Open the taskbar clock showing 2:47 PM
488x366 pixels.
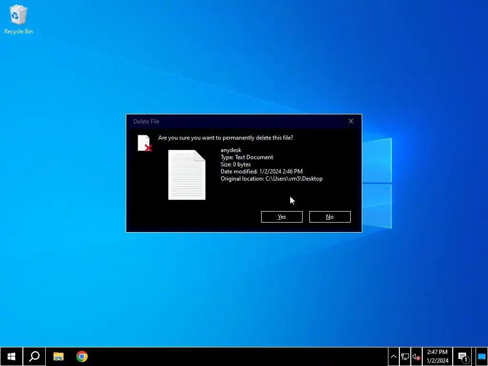point(437,356)
